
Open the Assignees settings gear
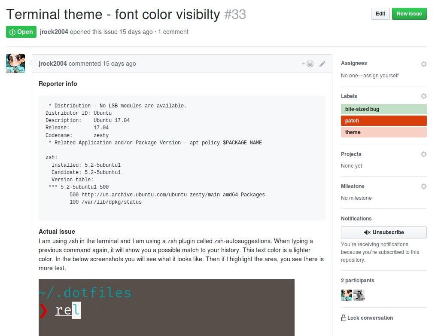(x=424, y=64)
